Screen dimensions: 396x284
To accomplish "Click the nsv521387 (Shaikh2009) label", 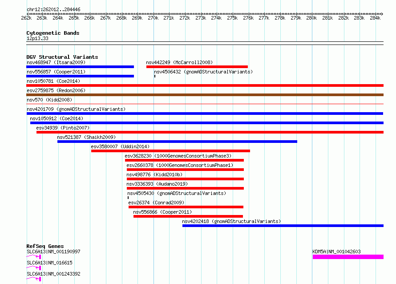I will tap(86, 137).
